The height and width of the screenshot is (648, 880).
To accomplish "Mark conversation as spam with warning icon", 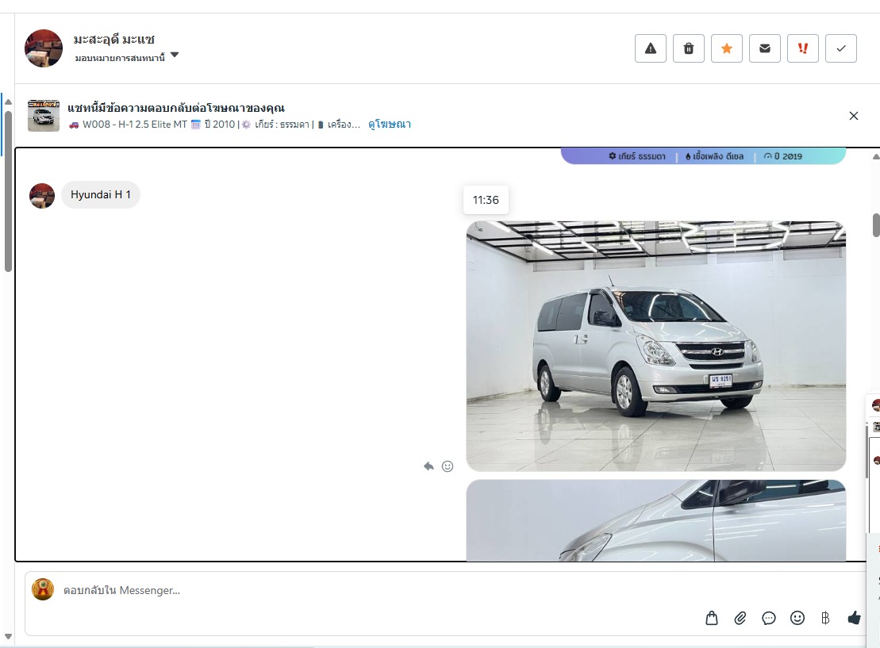I will 651,48.
